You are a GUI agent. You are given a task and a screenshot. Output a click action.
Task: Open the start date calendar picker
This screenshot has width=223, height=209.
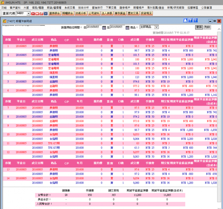[x=104, y=28]
